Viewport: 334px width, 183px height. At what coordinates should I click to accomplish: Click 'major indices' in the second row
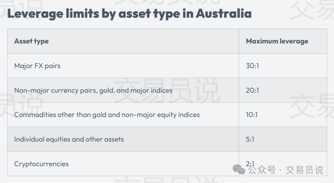[151, 90]
